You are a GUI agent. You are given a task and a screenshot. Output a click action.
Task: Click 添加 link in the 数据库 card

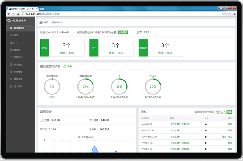pyautogui.click(x=169, y=53)
